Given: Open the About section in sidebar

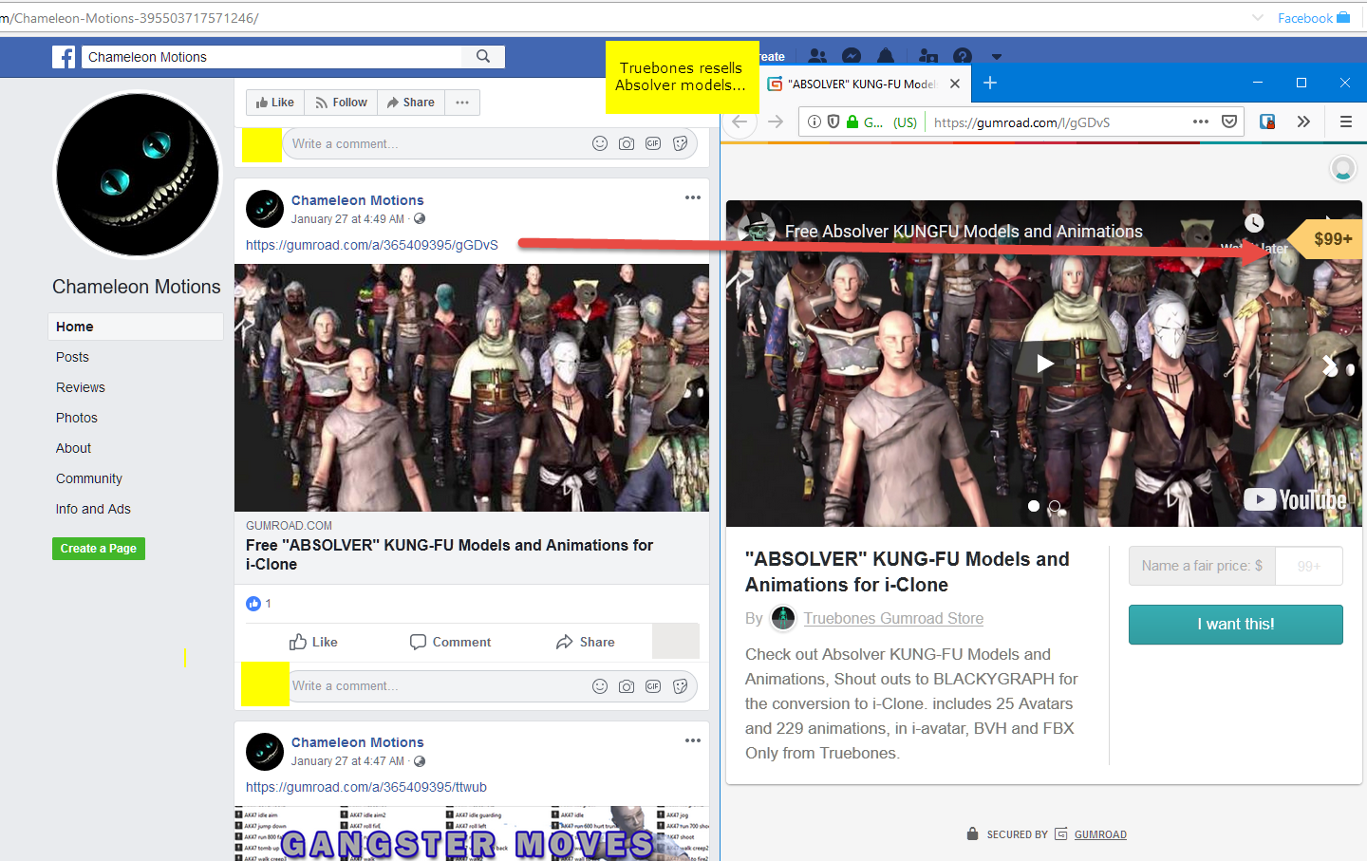Looking at the screenshot, I should click(73, 448).
